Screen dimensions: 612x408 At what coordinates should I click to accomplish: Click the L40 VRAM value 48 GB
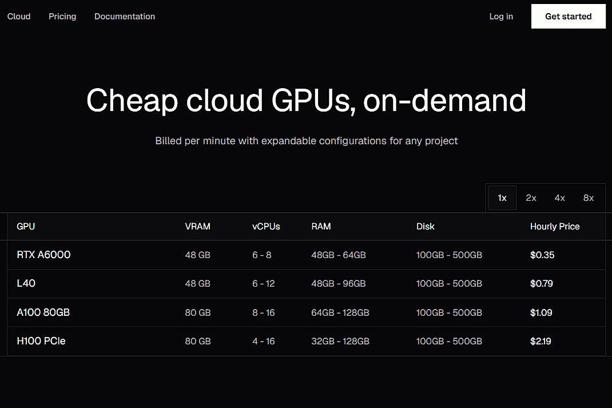point(197,283)
